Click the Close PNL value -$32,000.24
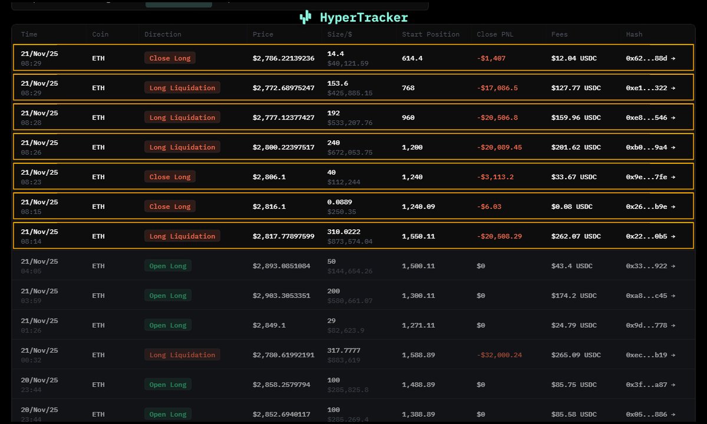 tap(500, 355)
